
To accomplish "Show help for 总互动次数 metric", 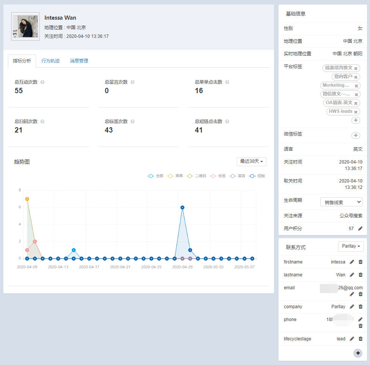I will pos(43,82).
